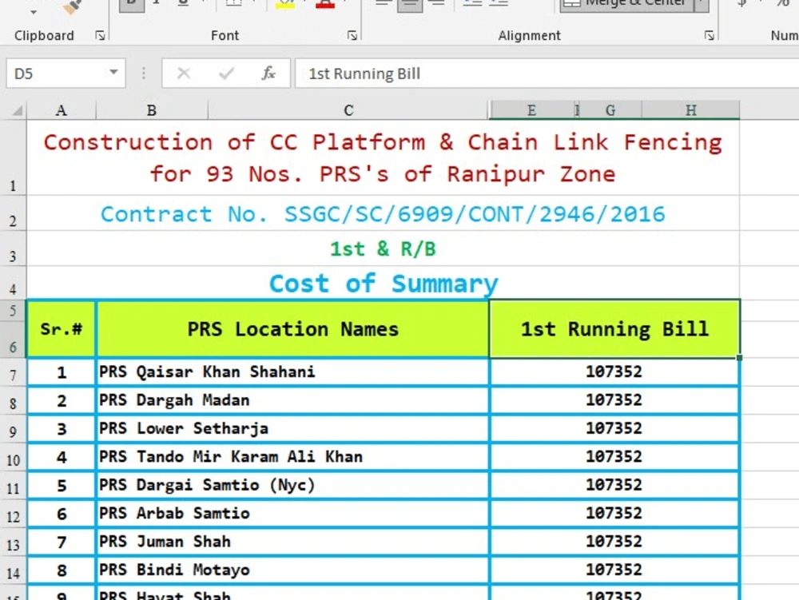Select column A header
This screenshot has width=799, height=600.
click(62, 110)
